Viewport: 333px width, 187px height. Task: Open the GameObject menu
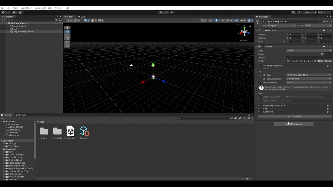click(27, 8)
